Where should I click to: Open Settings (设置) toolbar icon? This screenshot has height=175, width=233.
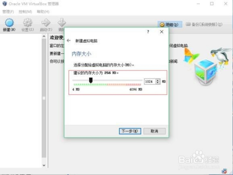(27, 23)
